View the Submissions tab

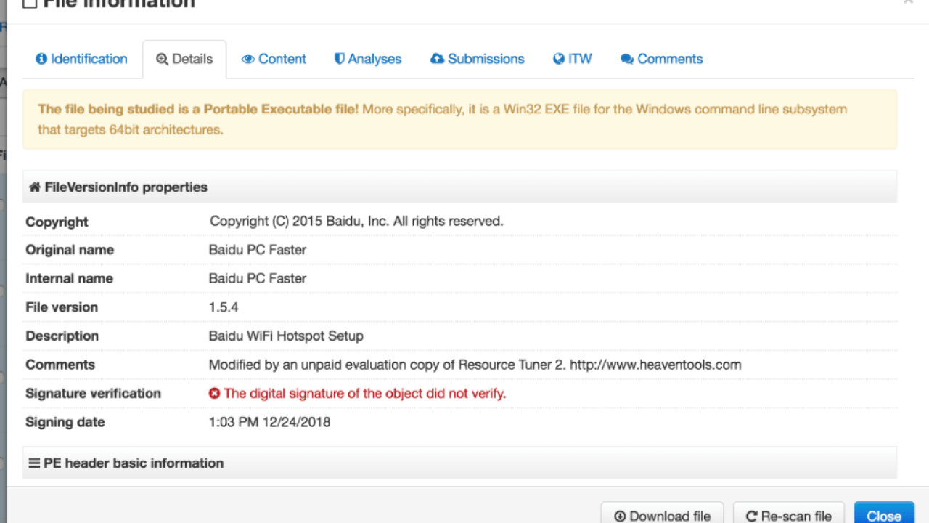(x=477, y=59)
